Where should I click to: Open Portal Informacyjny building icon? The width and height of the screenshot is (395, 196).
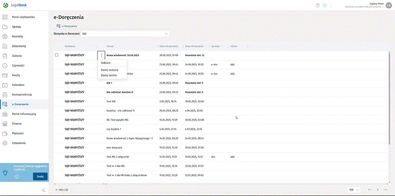pos(5,114)
